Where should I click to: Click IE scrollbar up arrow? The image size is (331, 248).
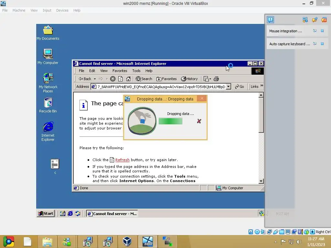pos(261,95)
